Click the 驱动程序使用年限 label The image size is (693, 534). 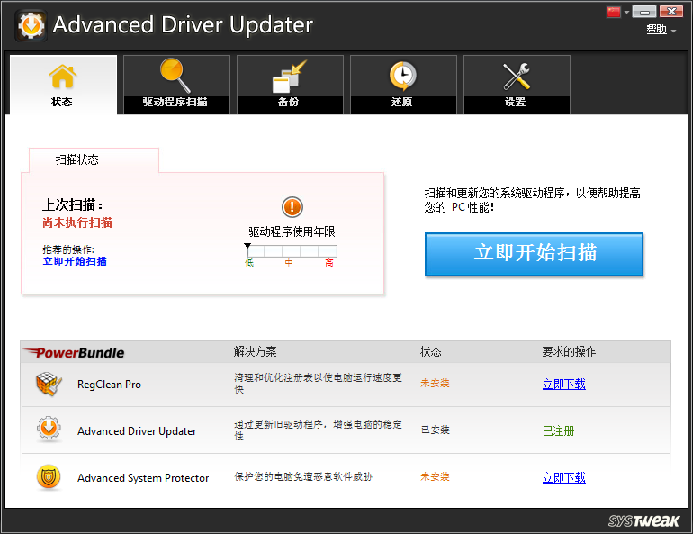[x=292, y=231]
